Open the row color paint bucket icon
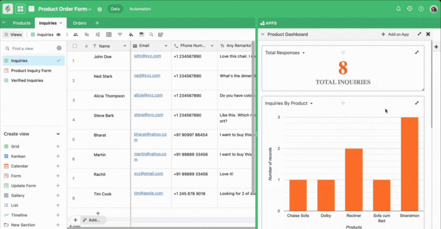This screenshot has height=229, width=441. [x=131, y=35]
